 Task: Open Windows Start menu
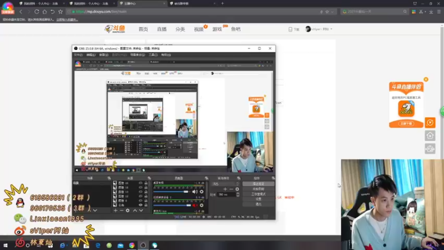coord(6,246)
